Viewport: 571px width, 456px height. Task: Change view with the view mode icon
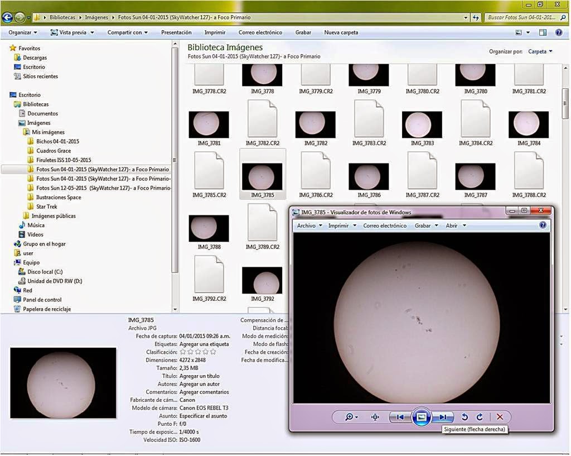coord(519,32)
